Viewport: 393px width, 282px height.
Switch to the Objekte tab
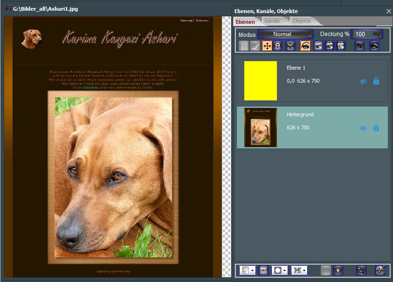tap(302, 21)
